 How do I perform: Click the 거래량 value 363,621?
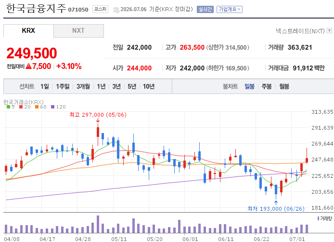click(300, 47)
